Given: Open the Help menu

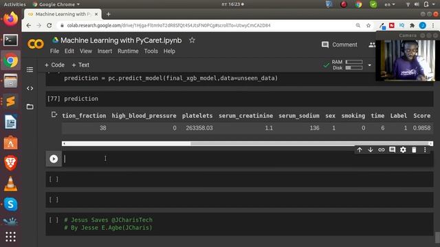Looking at the screenshot, I should (x=169, y=51).
